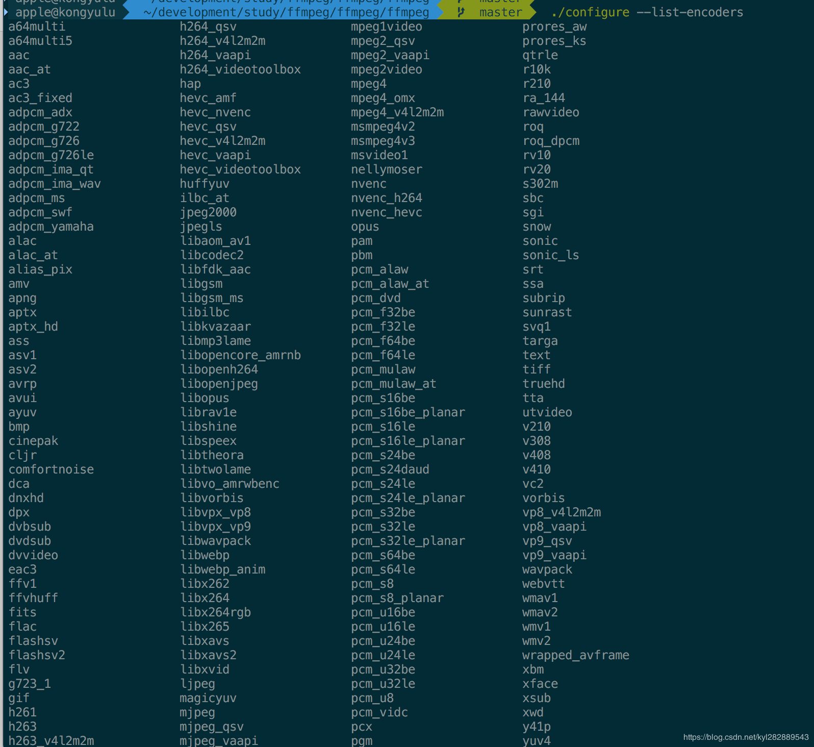Click the 'magicyuv' encoder entry
Viewport: 814px width, 747px height.
208,698
